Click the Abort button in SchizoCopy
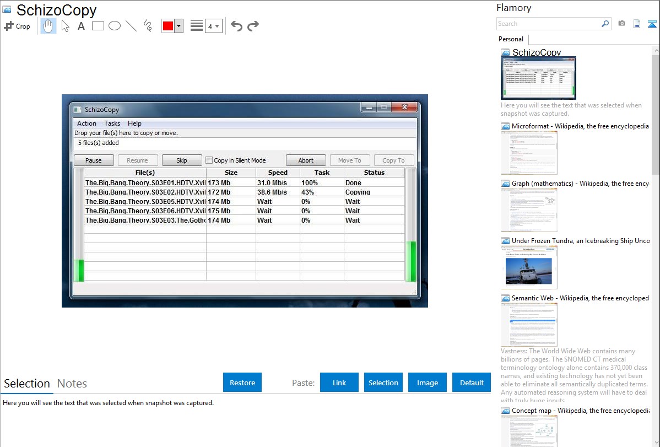 click(306, 160)
